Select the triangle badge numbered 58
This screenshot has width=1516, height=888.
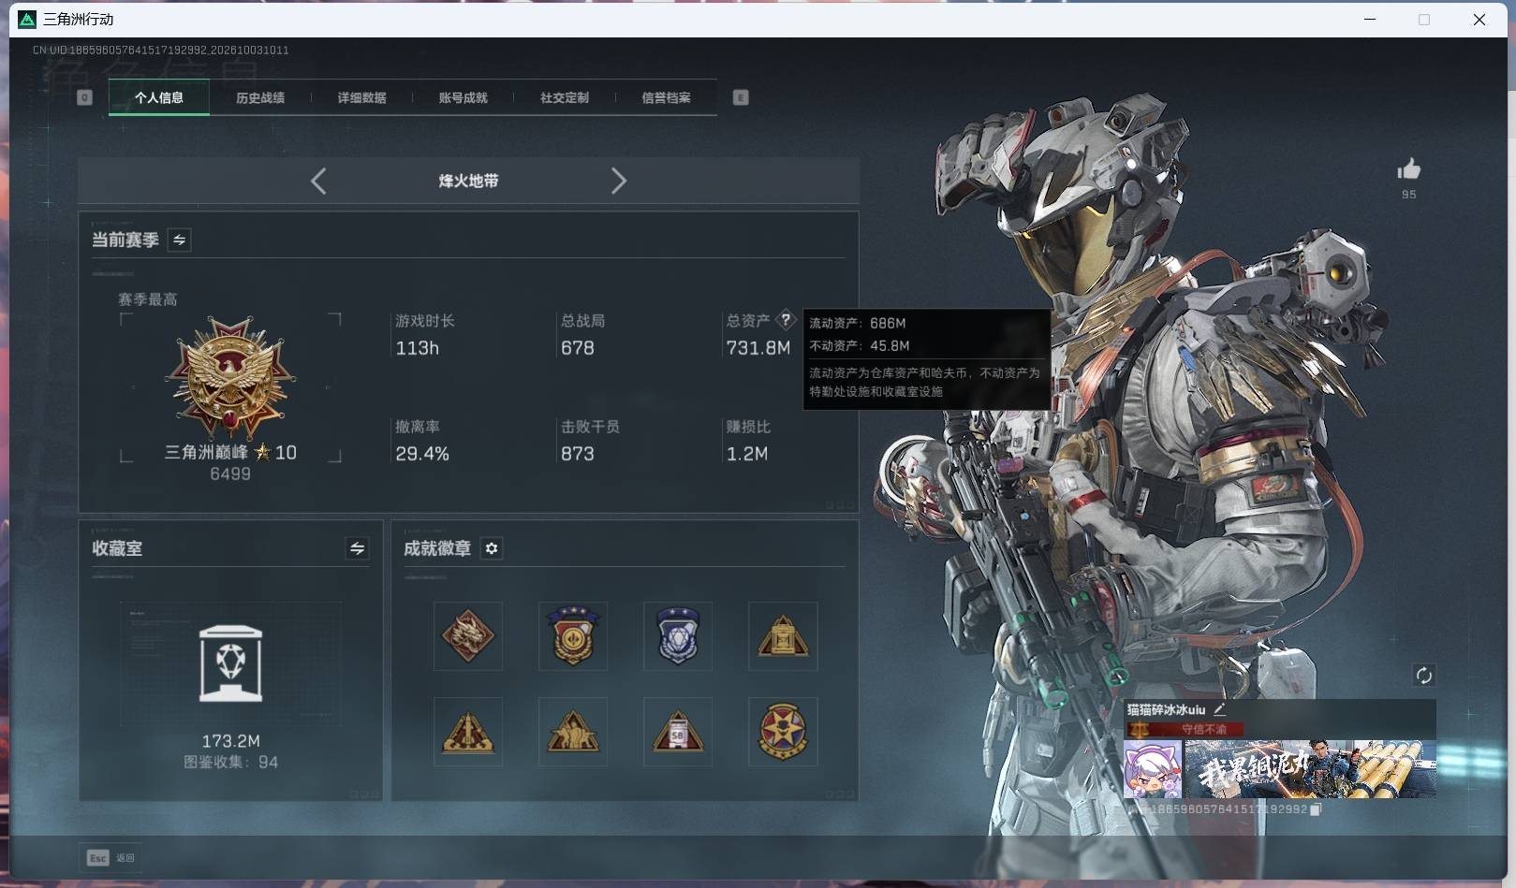678,732
